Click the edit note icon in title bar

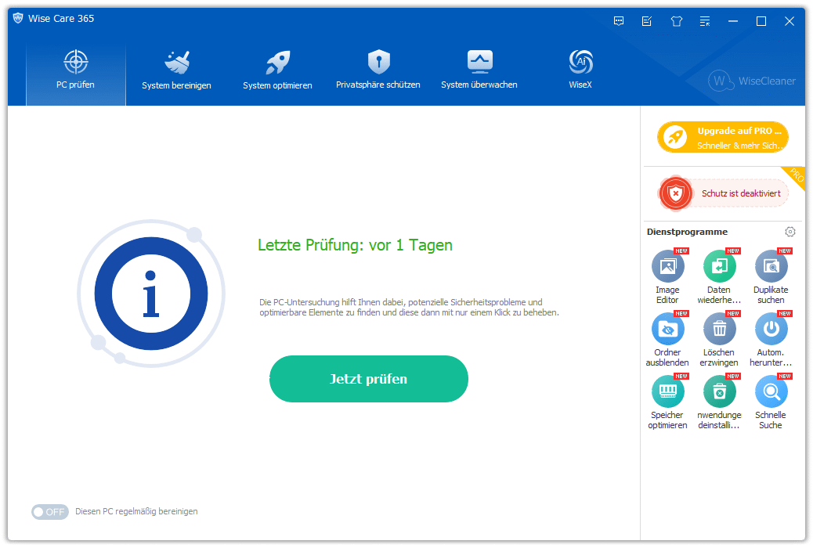(647, 21)
